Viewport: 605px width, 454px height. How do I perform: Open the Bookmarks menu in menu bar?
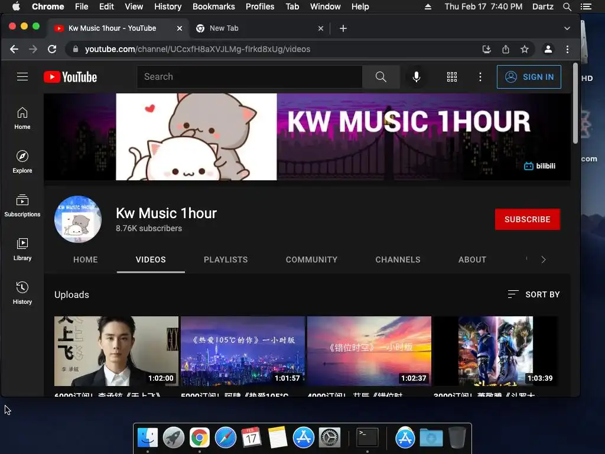(x=214, y=7)
